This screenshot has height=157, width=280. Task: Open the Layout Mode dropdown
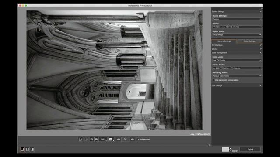237,35
